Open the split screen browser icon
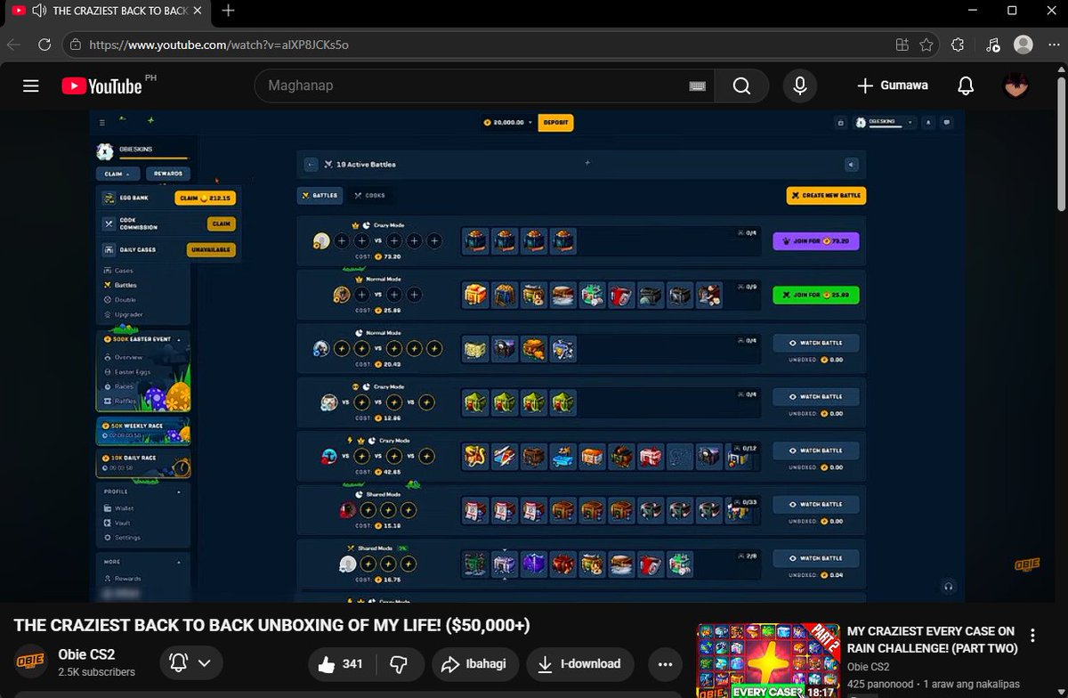 pyautogui.click(x=902, y=44)
